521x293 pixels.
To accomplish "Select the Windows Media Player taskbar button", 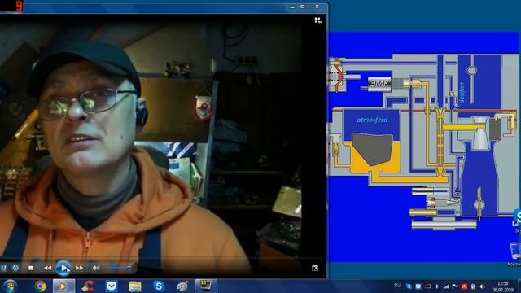I will coord(63,286).
